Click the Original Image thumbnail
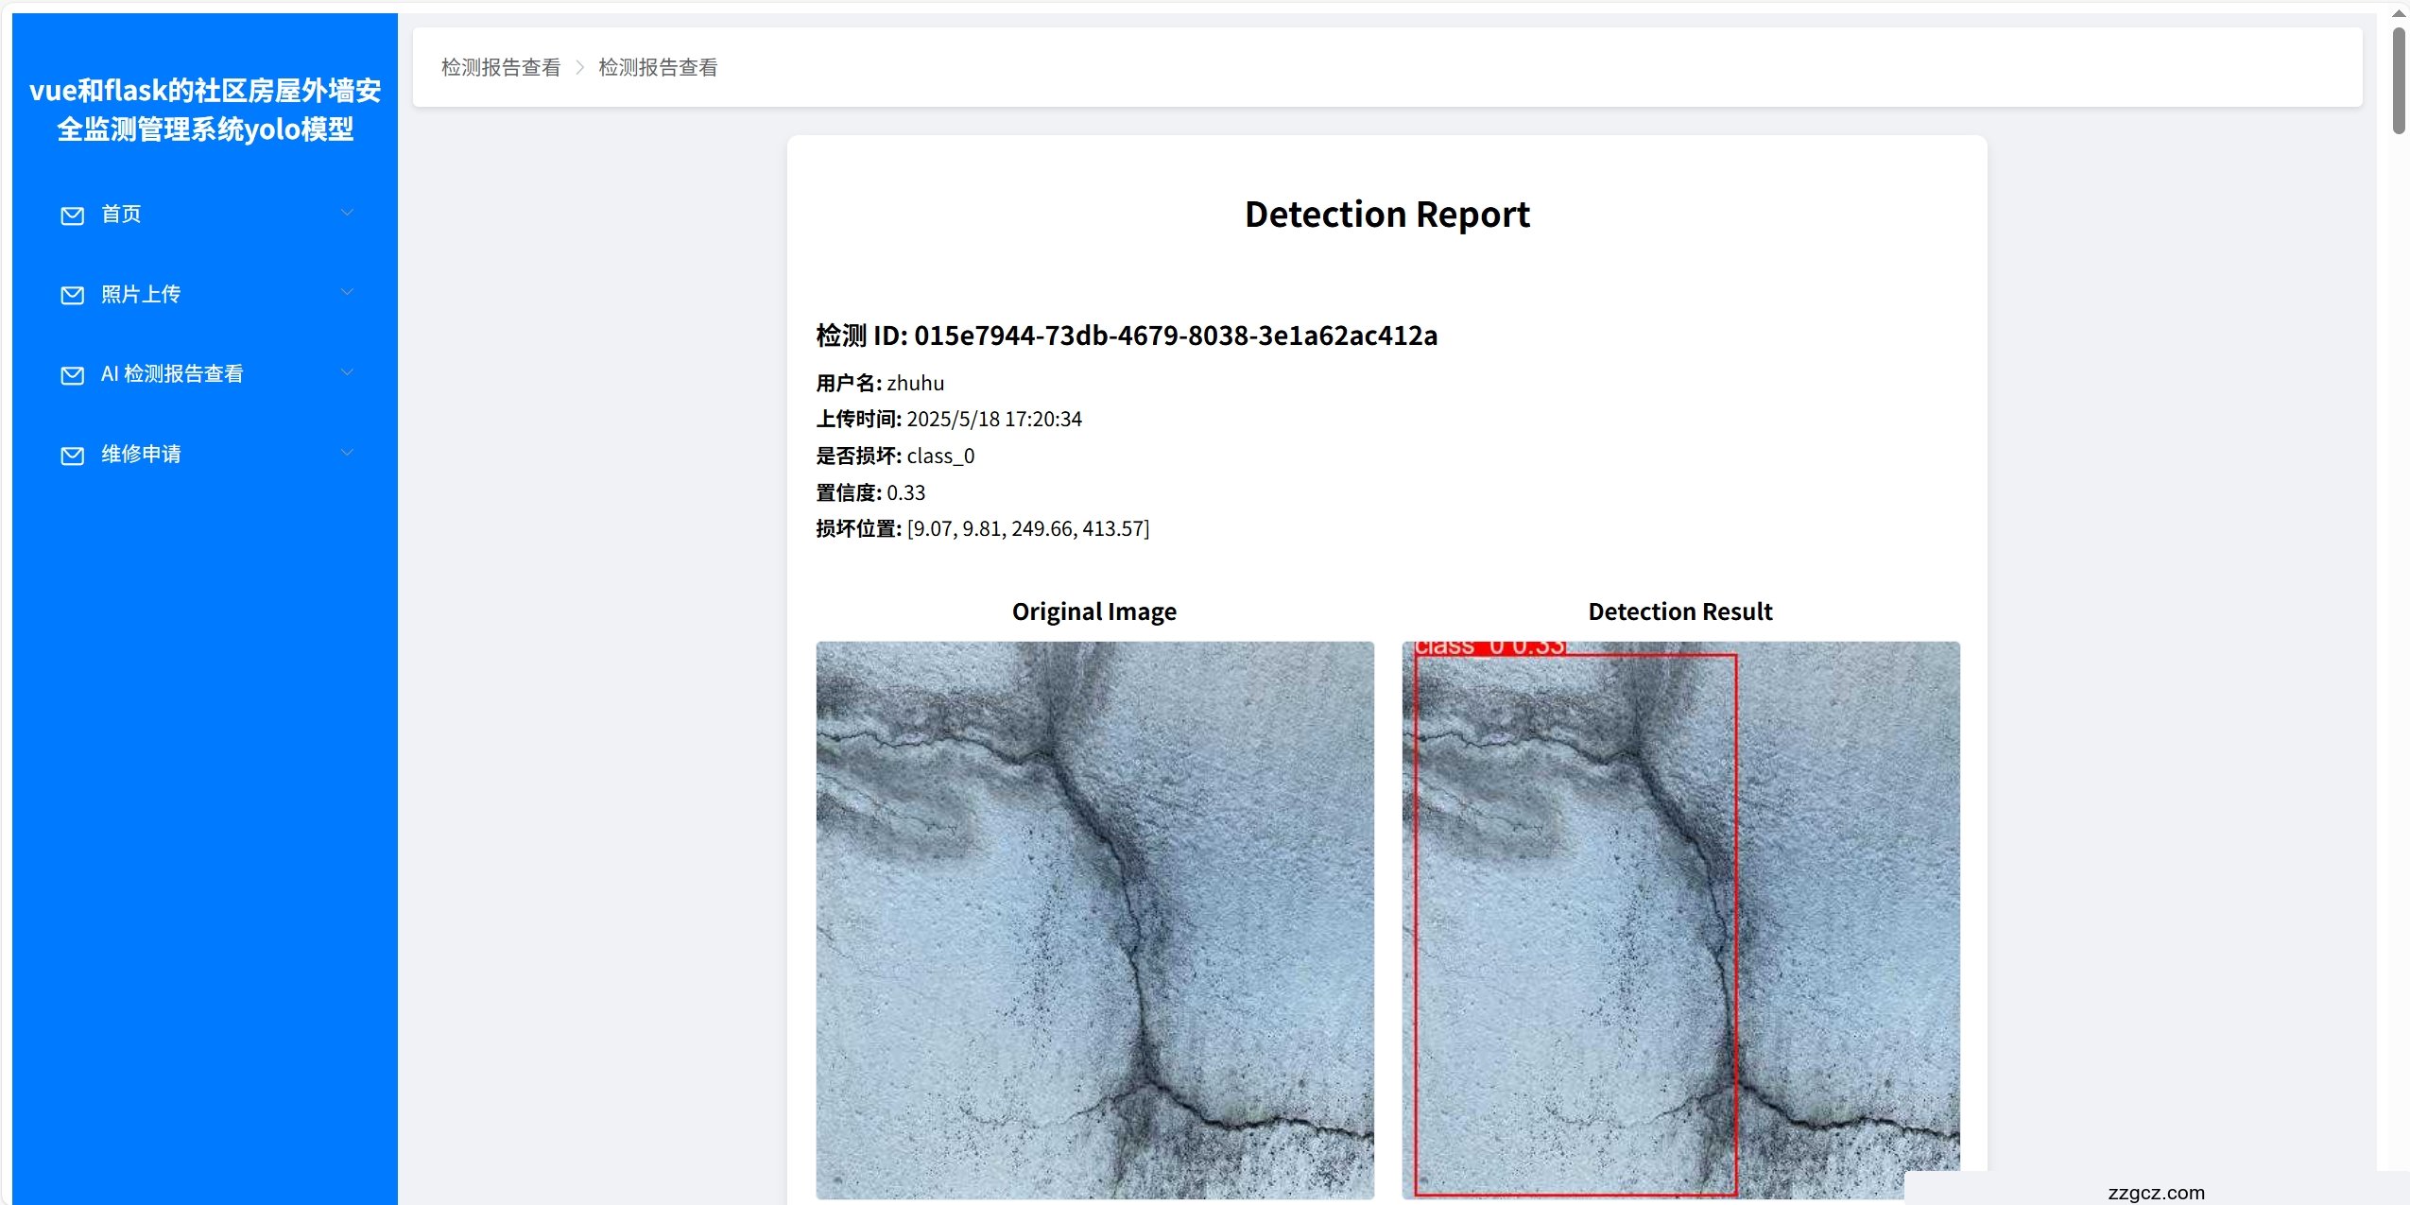This screenshot has height=1205, width=2410. pos(1094,920)
